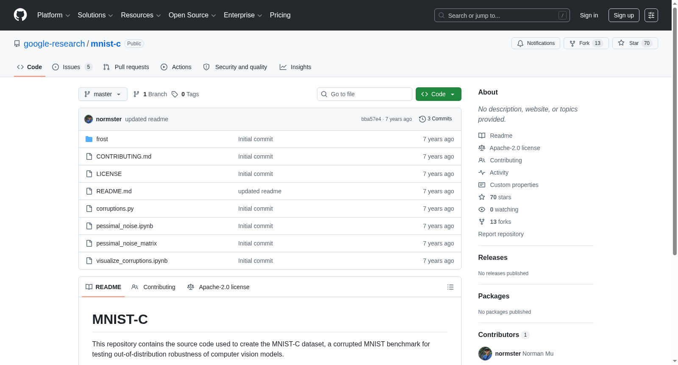The width and height of the screenshot is (678, 365).
Task: View the 3 Commits history link
Action: (436, 119)
